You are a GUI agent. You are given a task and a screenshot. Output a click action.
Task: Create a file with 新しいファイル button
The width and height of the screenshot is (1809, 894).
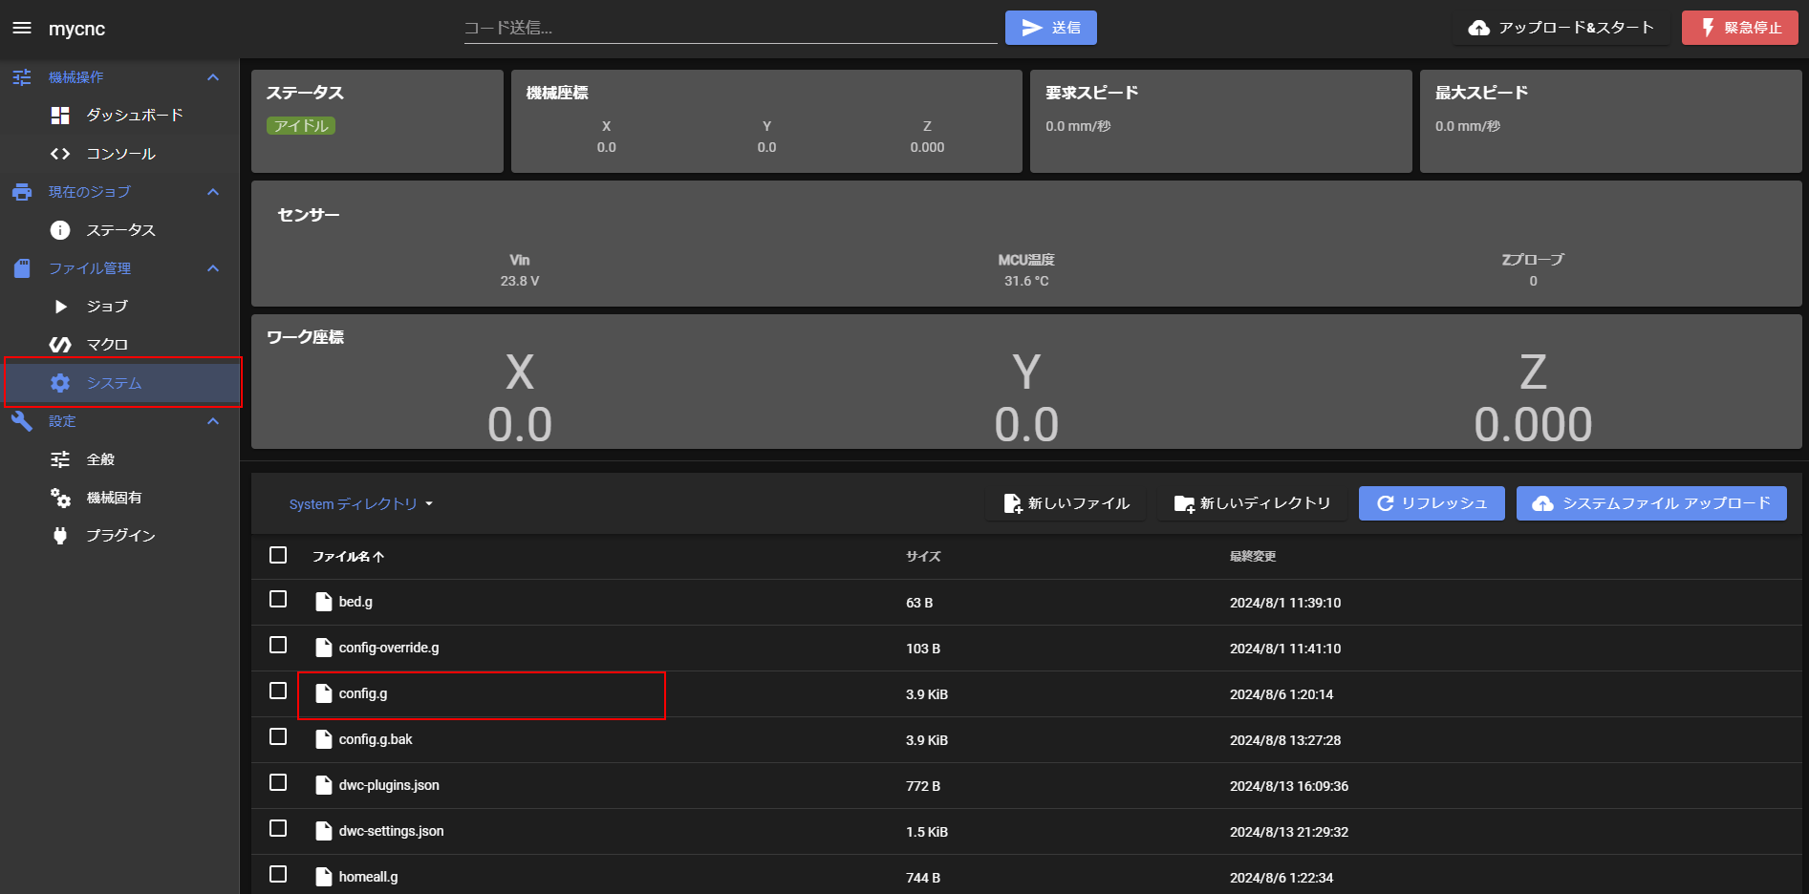coord(1066,503)
